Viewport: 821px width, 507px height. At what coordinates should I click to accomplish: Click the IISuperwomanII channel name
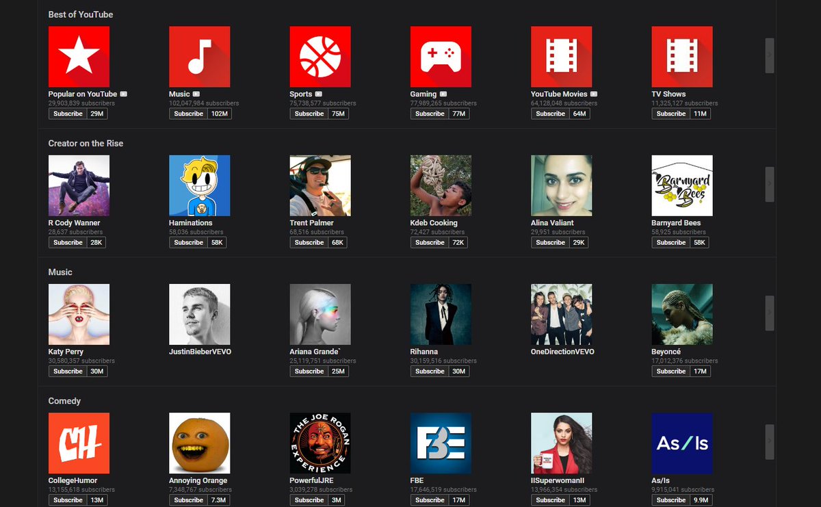[x=558, y=480]
